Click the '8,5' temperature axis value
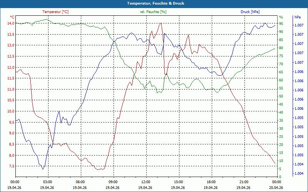The height and width of the screenshot is (192, 308). (12, 144)
